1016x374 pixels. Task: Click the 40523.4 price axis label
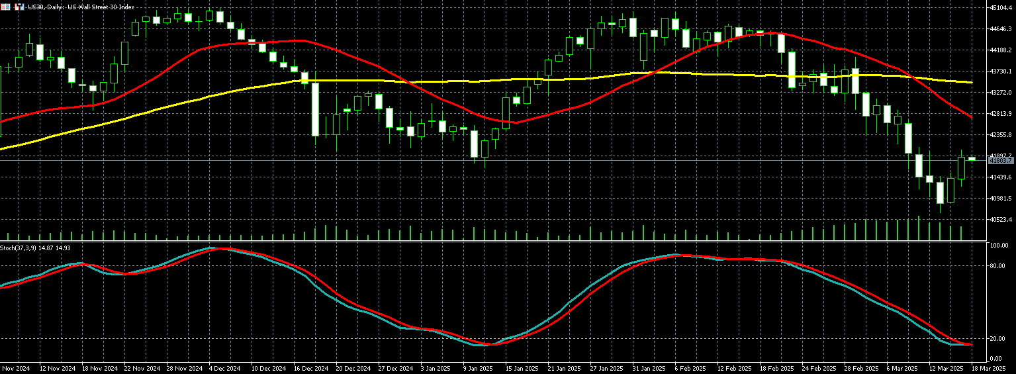click(1001, 220)
